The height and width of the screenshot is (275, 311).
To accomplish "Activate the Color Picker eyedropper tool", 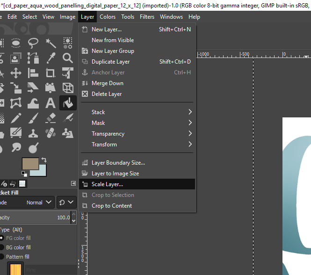I will [51, 58].
